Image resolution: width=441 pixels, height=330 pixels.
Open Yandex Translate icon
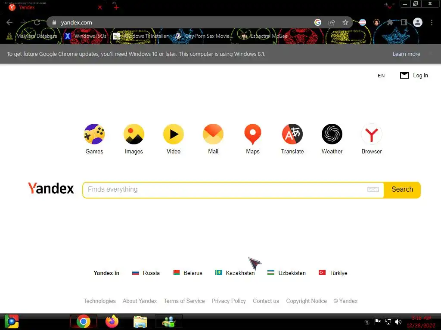coord(292,134)
